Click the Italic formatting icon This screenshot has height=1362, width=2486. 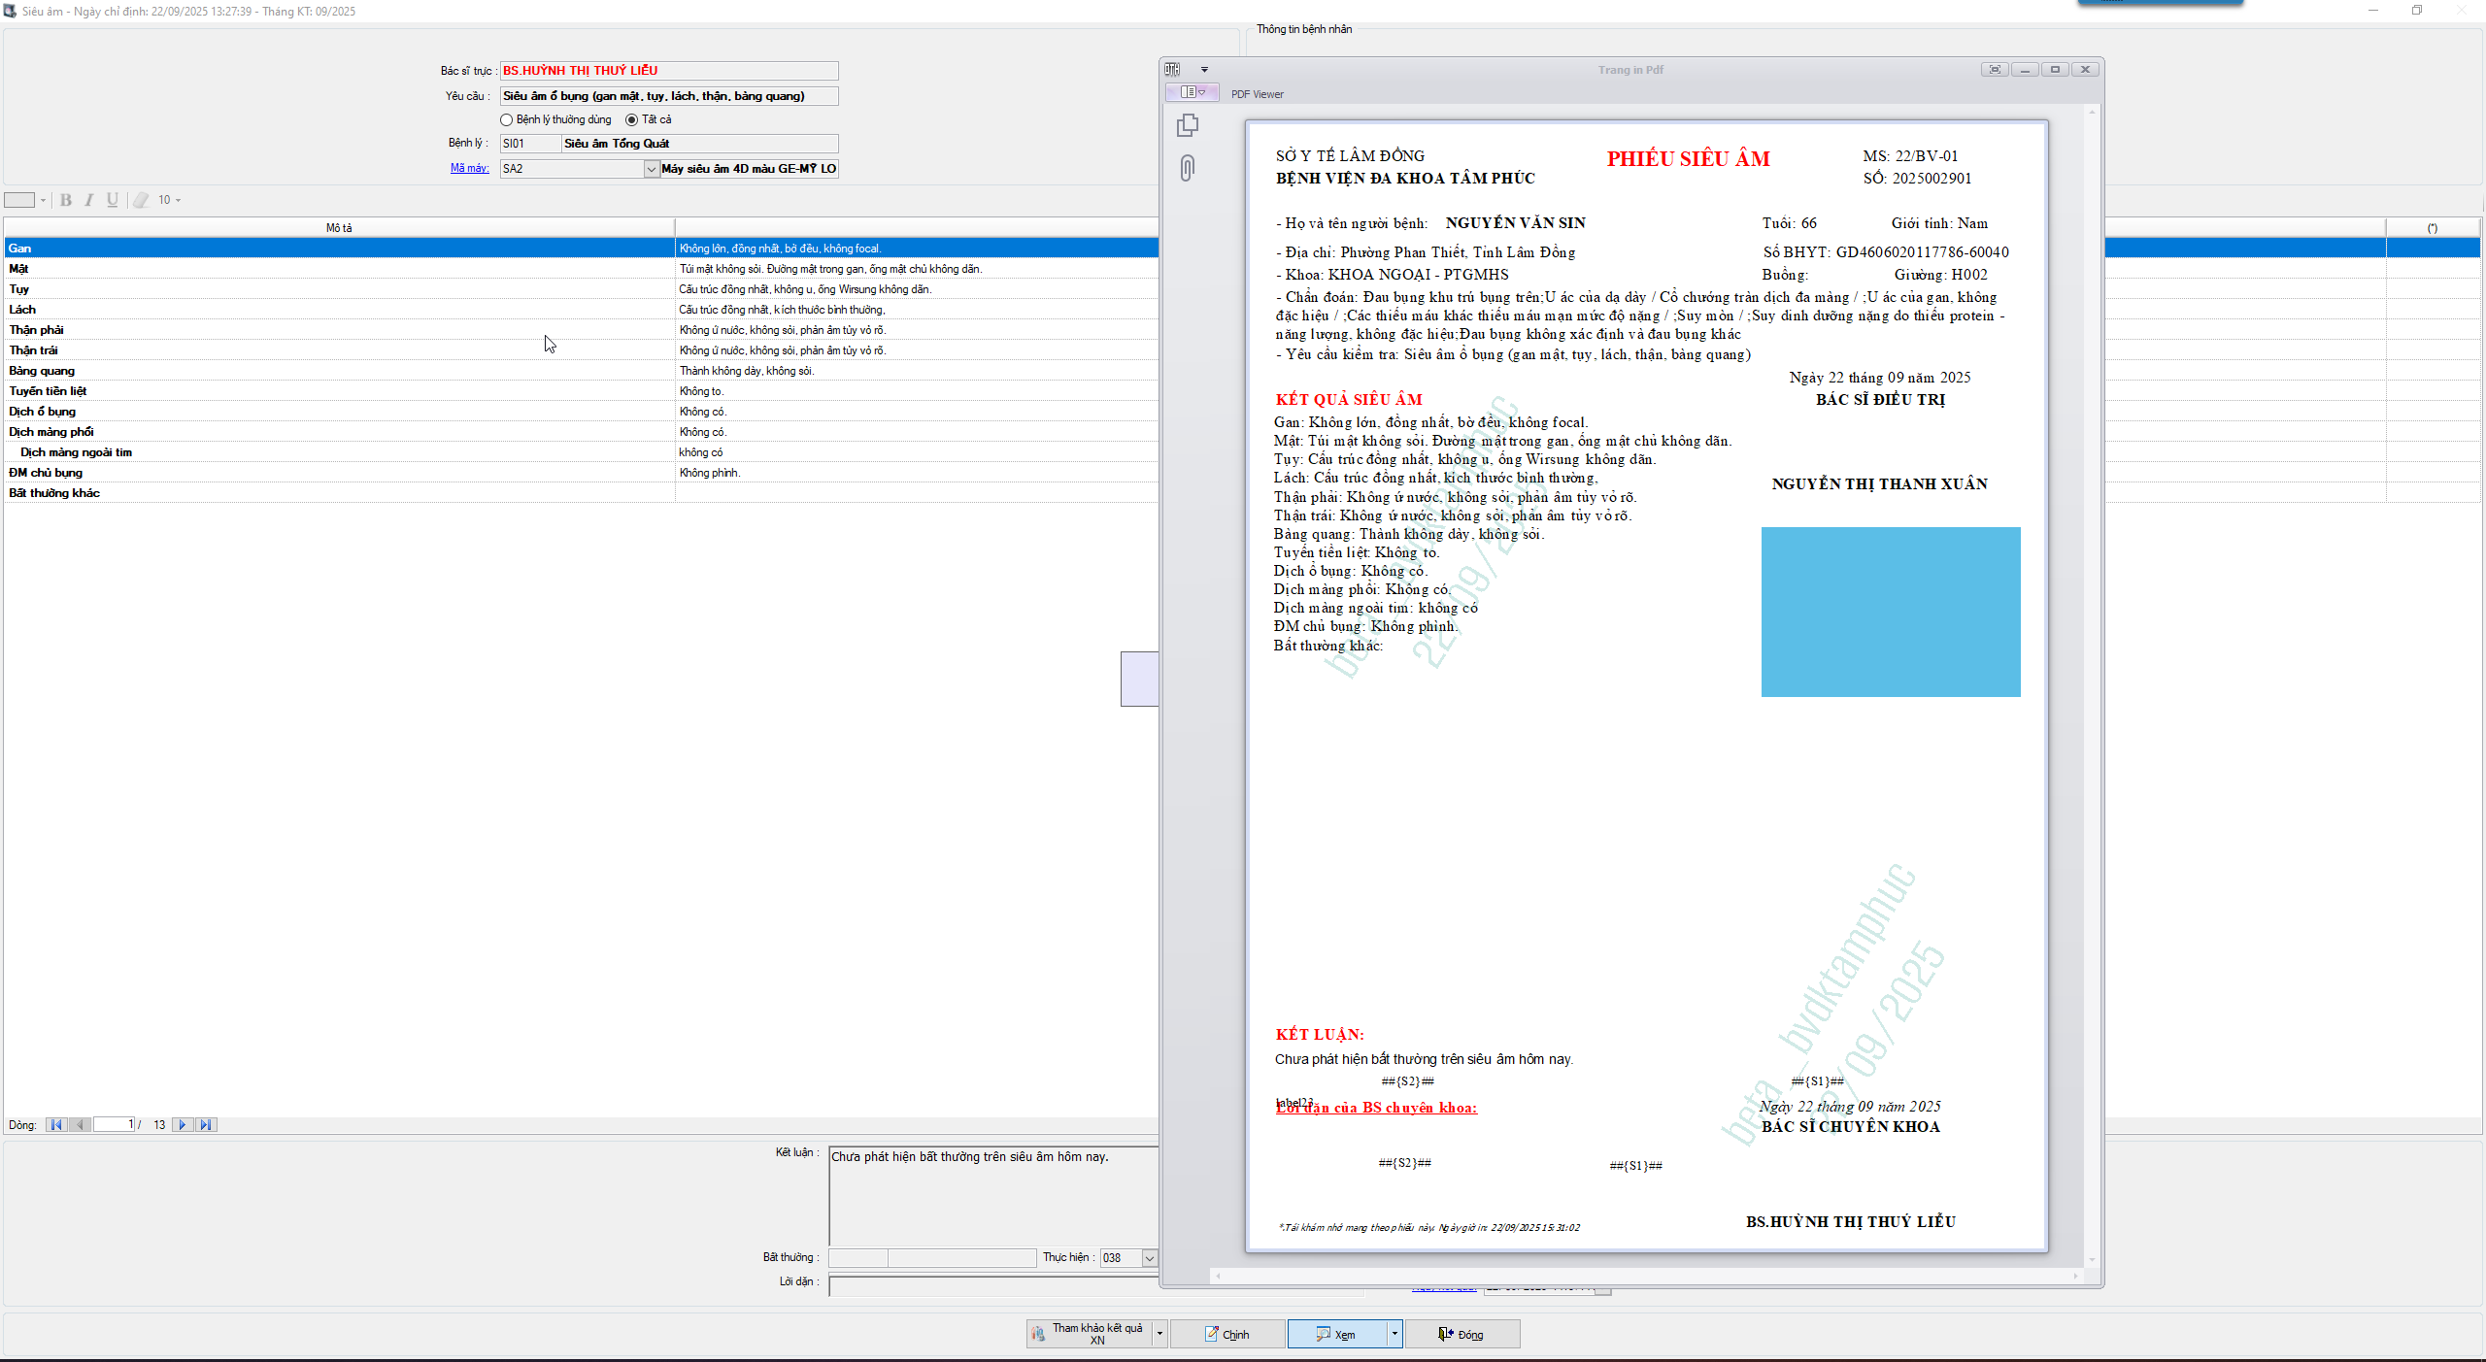coord(89,200)
